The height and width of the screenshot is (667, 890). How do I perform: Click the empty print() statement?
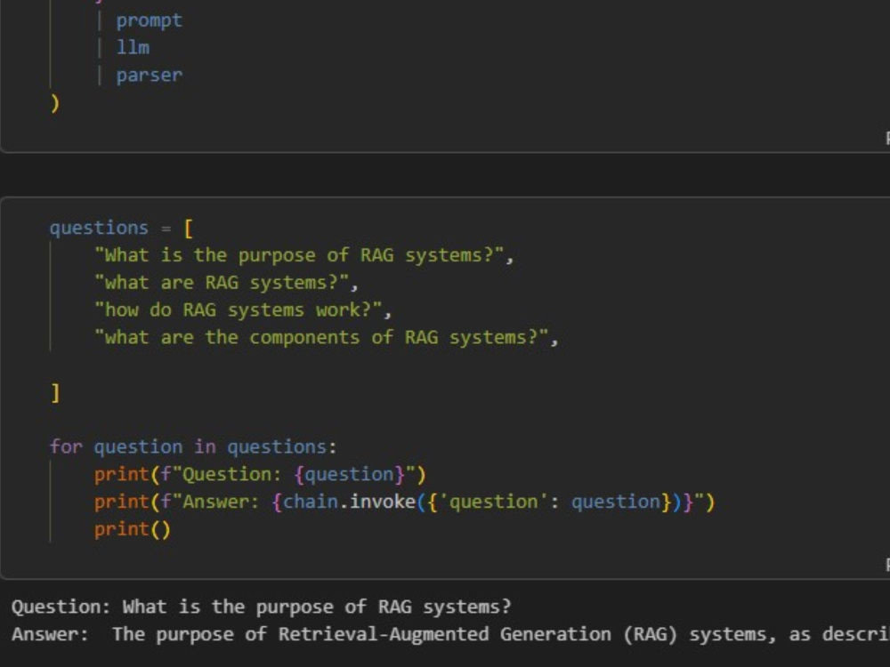click(x=133, y=529)
